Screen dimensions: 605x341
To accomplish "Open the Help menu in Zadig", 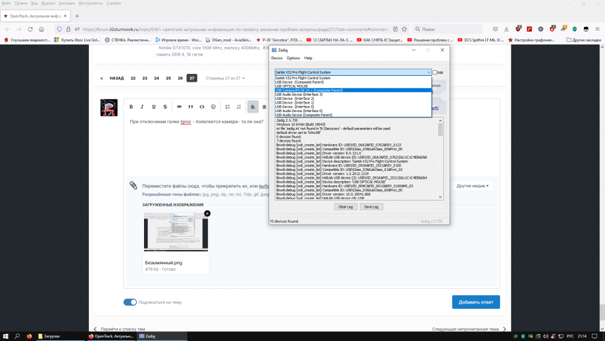I will (x=308, y=58).
